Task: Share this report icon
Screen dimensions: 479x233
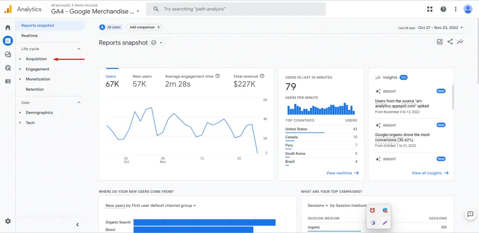Action: point(450,42)
